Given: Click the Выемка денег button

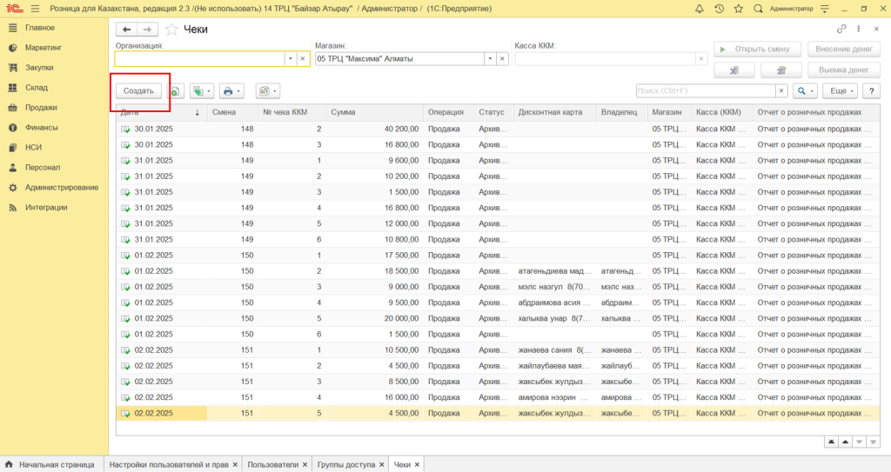Looking at the screenshot, I should 844,70.
